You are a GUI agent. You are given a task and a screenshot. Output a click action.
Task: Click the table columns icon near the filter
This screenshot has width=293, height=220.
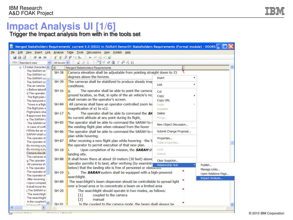[113, 62]
